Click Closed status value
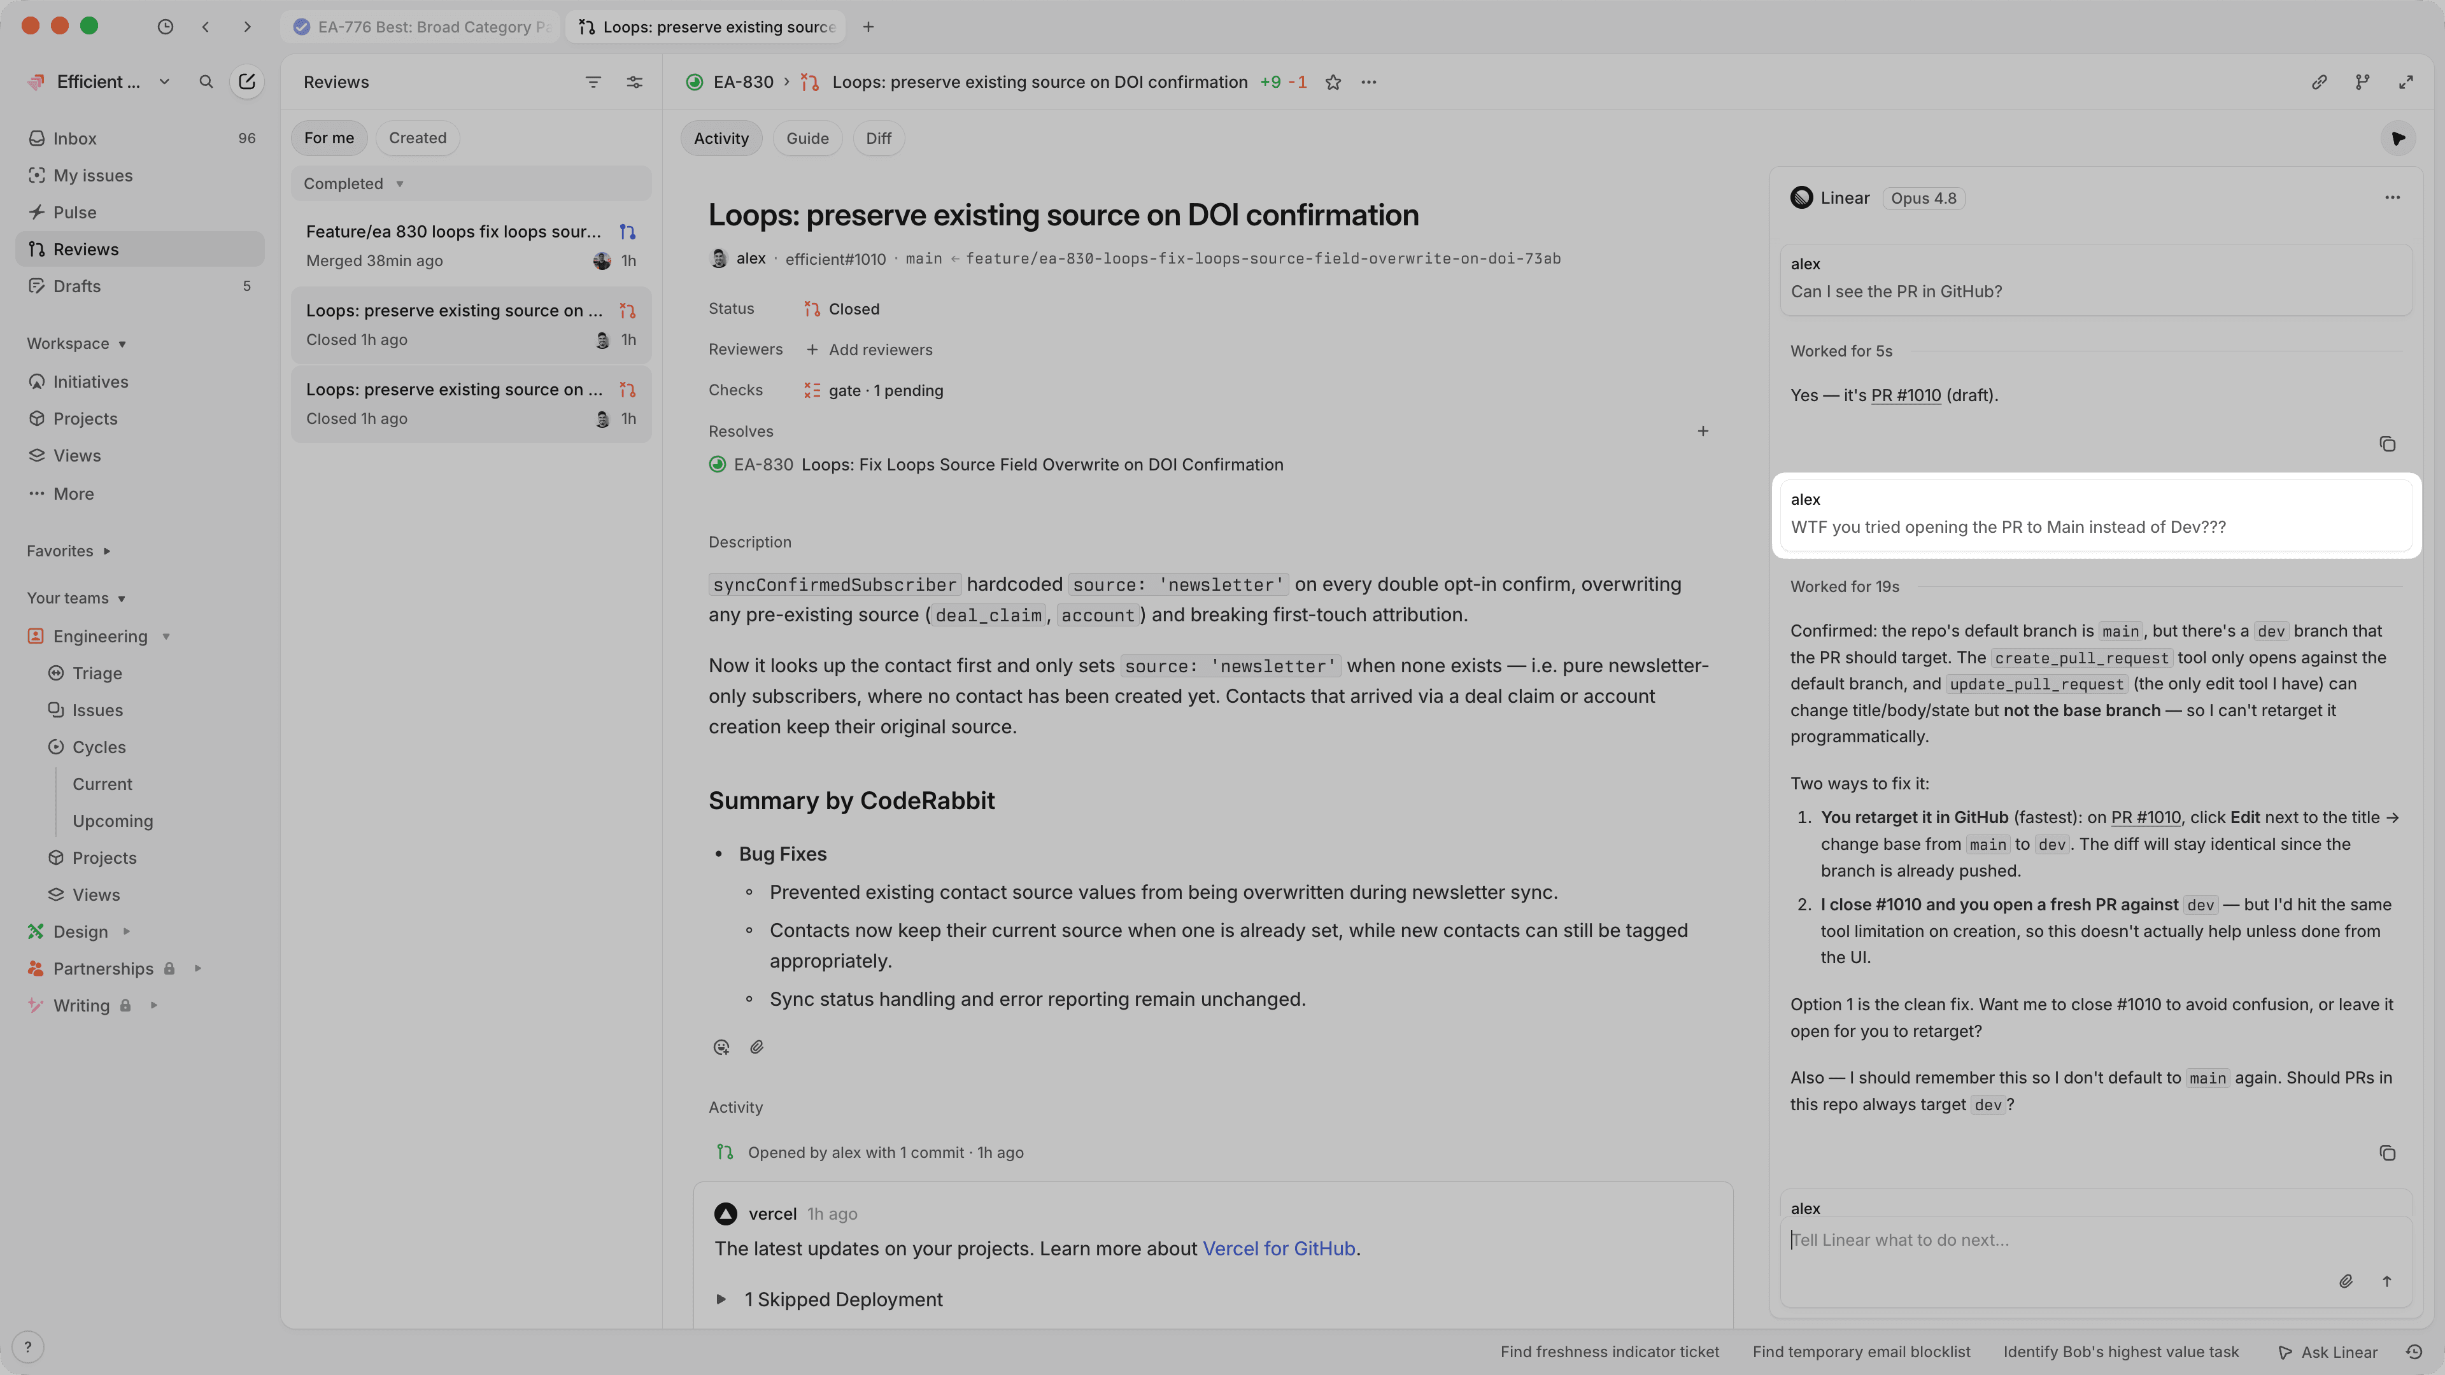Screen dimensions: 2445x1375 click(x=842, y=308)
